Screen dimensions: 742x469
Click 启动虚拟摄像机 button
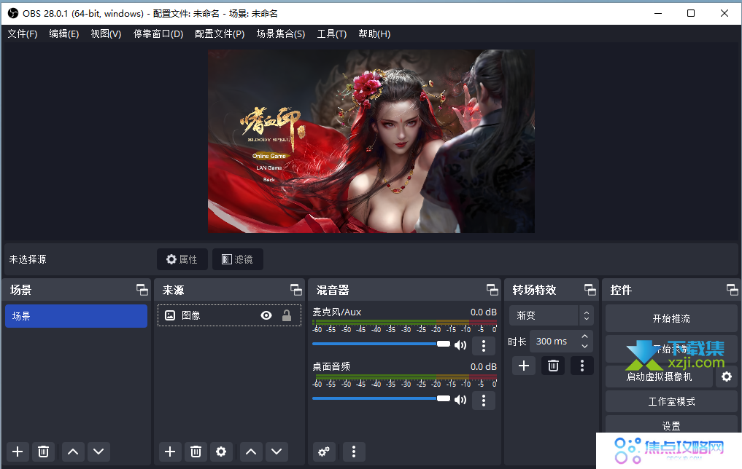(659, 377)
